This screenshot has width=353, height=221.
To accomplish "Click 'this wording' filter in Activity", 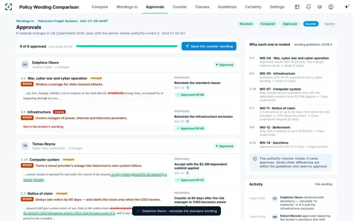I will 324,184.
